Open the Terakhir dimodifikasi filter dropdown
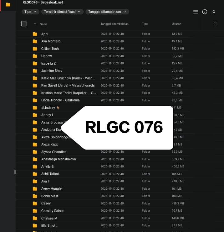Screen dimensions: 224x232 (62, 12)
